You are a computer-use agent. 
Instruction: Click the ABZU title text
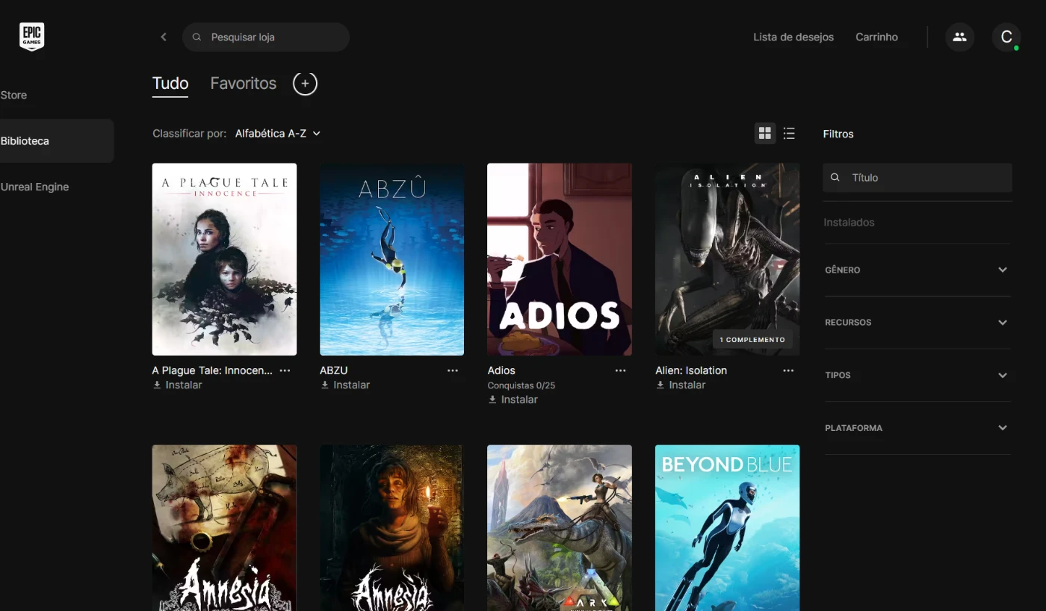(334, 370)
